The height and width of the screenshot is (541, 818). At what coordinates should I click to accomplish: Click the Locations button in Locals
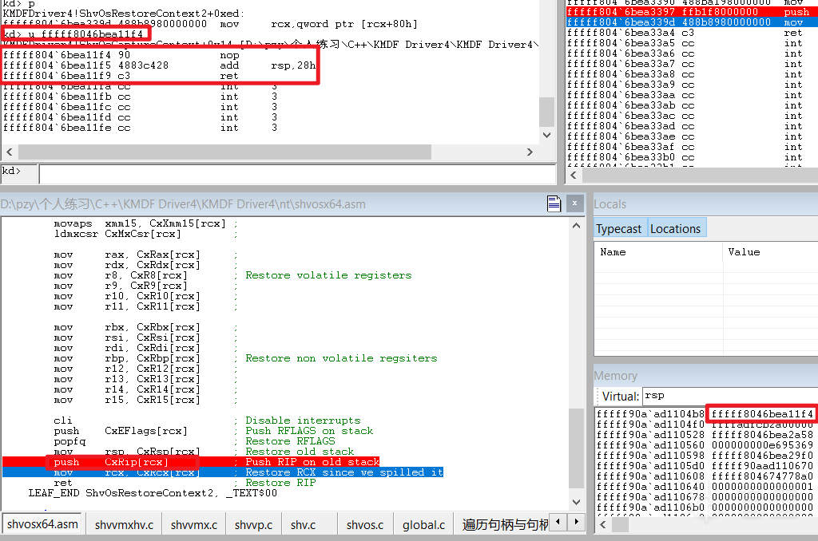(675, 228)
